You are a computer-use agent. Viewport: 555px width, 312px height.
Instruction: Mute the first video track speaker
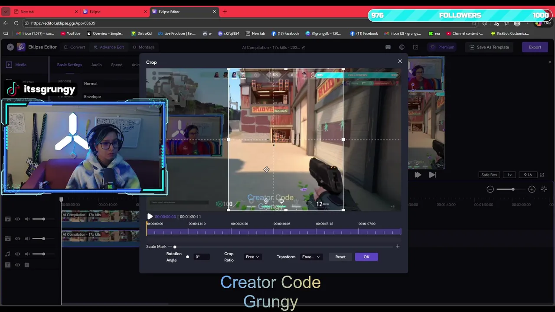coord(27,219)
